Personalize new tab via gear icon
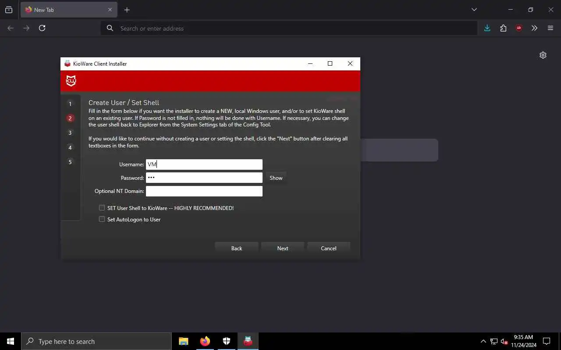This screenshot has height=350, width=561. pyautogui.click(x=543, y=55)
